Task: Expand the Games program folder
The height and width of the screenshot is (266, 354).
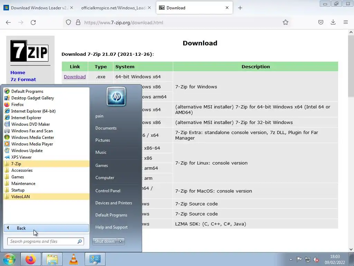Action: (46, 177)
